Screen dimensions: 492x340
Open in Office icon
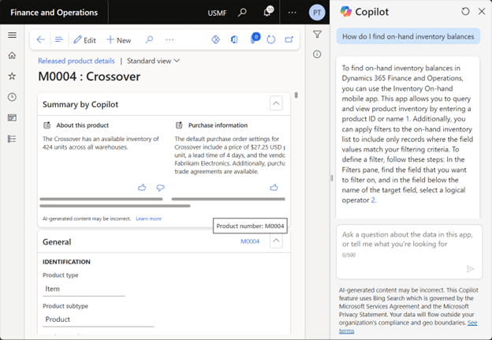[x=234, y=39]
